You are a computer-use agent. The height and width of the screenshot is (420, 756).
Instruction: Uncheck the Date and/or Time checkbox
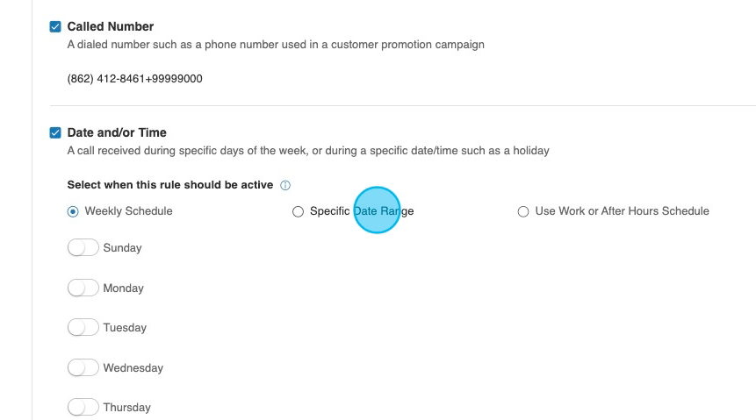click(56, 133)
